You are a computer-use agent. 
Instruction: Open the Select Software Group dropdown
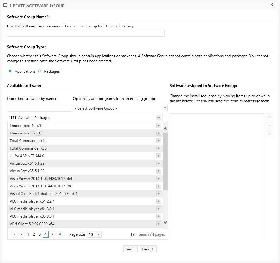coord(120,108)
